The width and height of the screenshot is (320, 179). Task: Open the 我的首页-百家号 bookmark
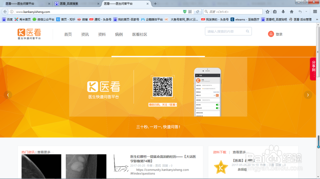tap(126, 19)
